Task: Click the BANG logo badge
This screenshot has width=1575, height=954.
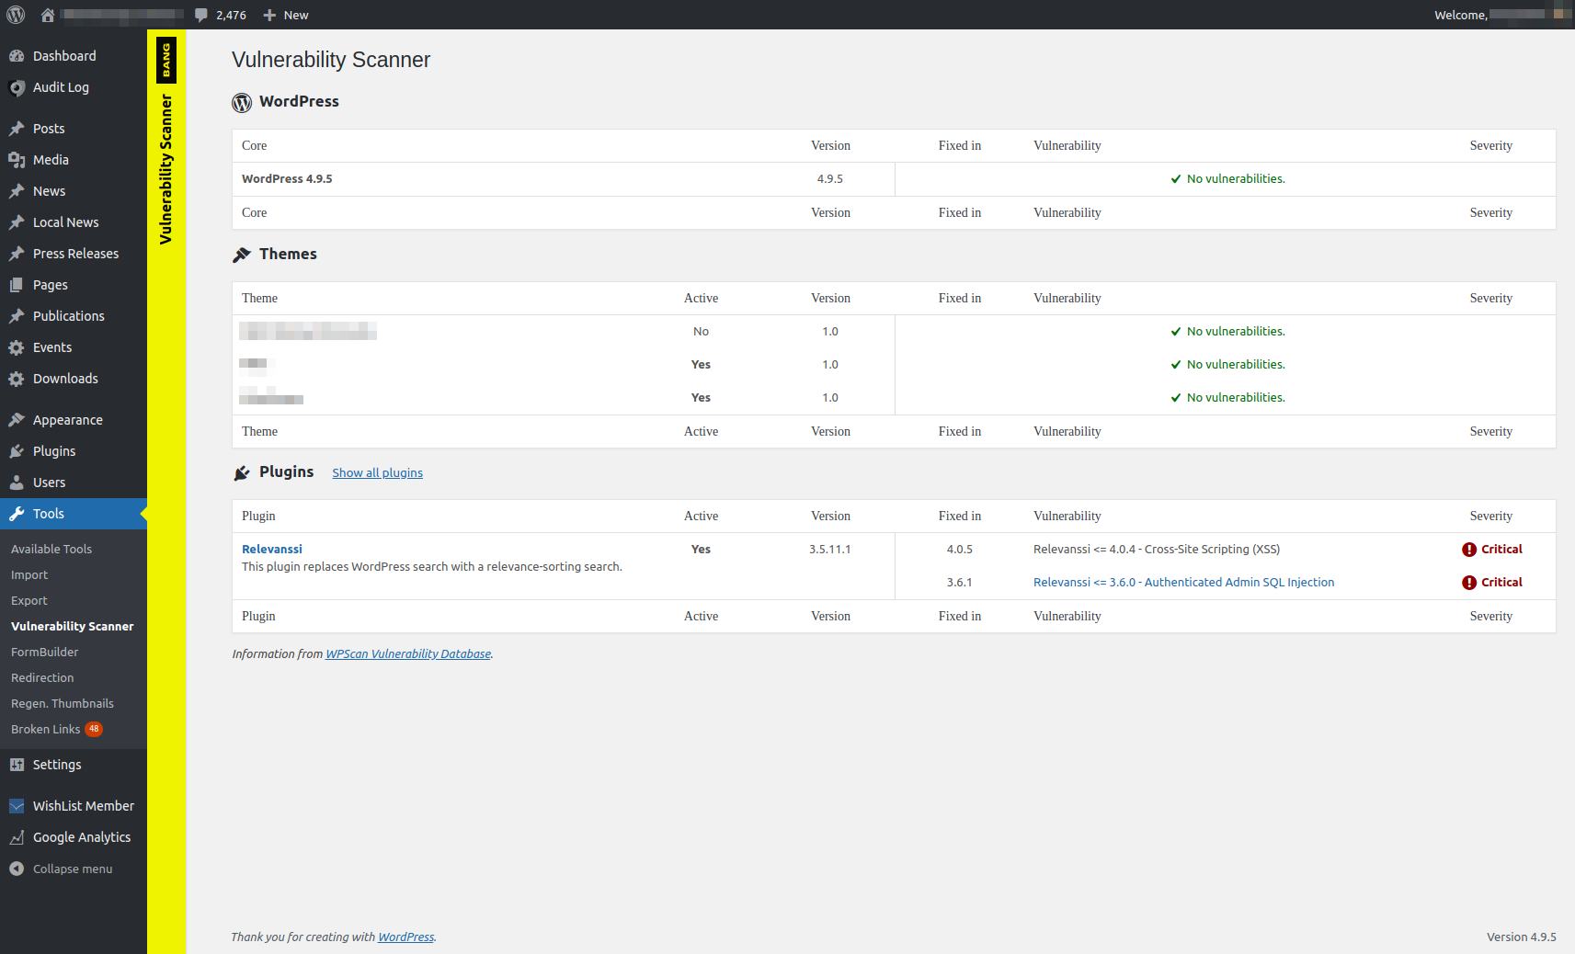Action: (166, 60)
